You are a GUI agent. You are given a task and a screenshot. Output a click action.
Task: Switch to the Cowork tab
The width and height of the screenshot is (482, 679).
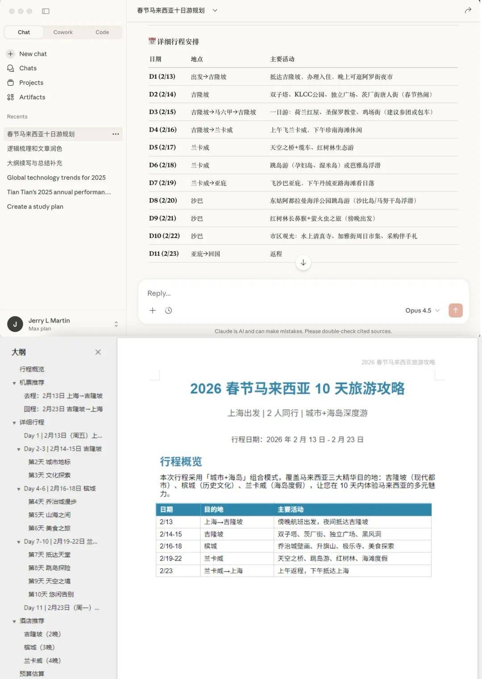(62, 32)
